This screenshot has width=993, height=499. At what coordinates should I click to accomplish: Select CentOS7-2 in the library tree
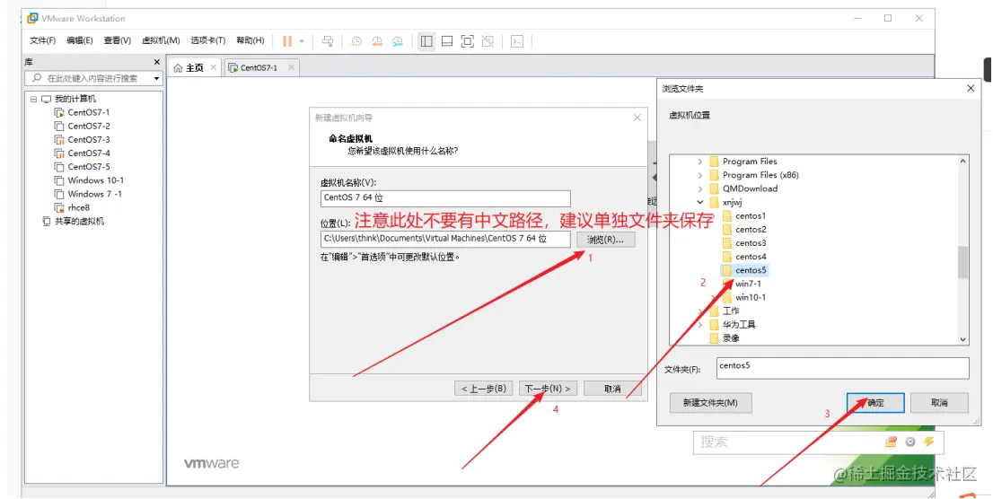click(x=89, y=126)
